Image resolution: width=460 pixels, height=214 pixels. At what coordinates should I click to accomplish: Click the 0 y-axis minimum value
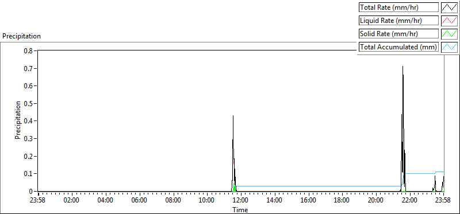pyautogui.click(x=32, y=192)
